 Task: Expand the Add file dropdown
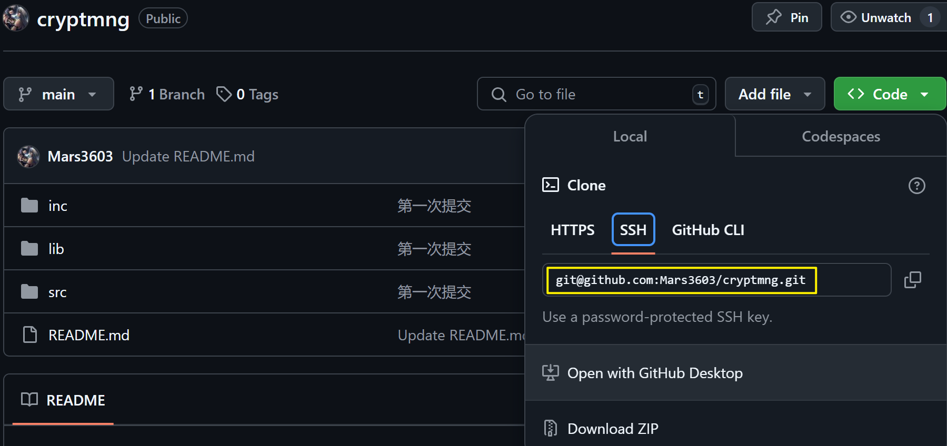(774, 94)
